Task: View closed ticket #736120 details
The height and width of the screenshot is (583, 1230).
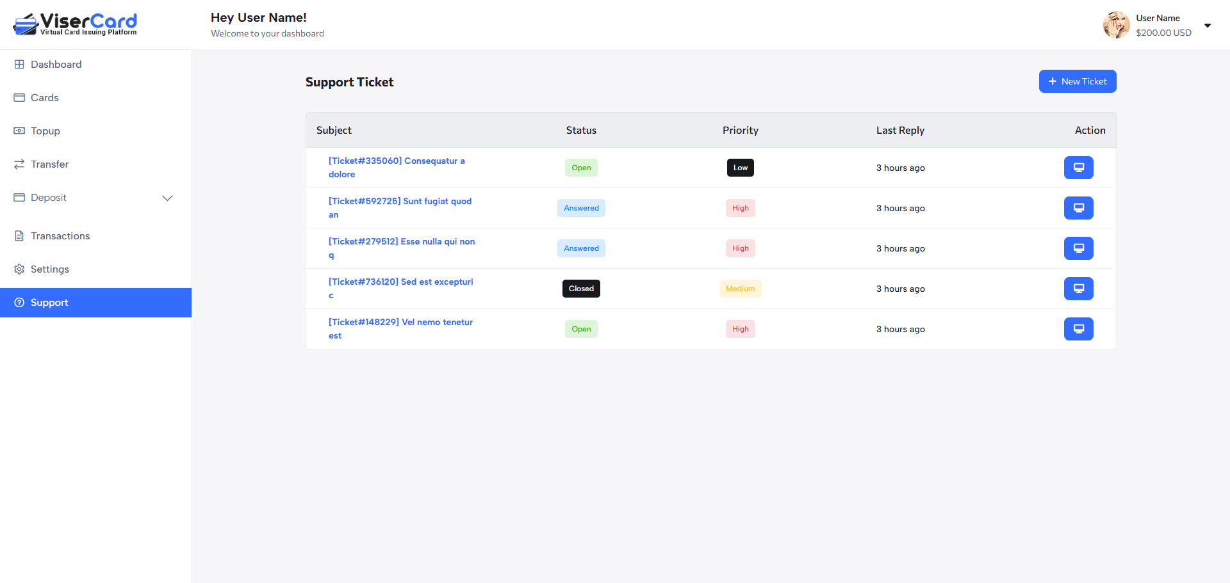Action: pyautogui.click(x=1078, y=289)
